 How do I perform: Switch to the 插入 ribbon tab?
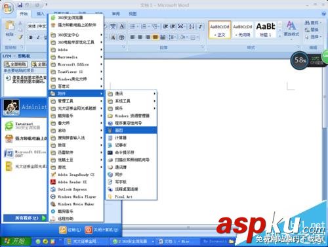click(40, 14)
